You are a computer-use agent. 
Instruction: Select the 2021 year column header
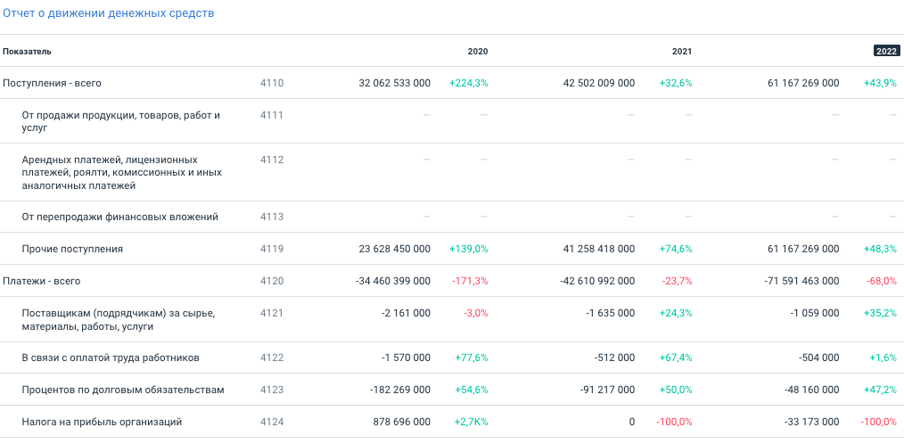(x=681, y=52)
